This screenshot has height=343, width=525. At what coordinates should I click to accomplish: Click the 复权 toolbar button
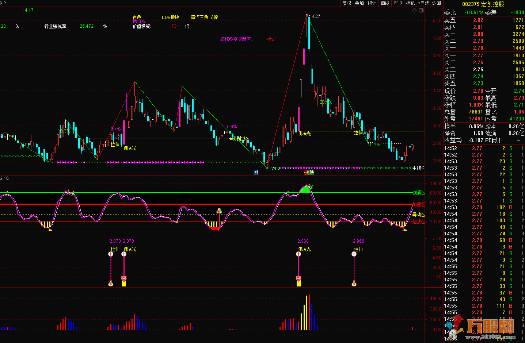pyautogui.click(x=347, y=3)
